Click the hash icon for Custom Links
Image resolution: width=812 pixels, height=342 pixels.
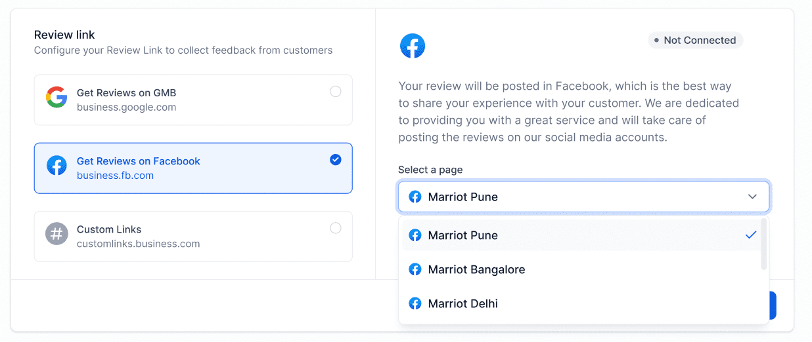(x=56, y=234)
